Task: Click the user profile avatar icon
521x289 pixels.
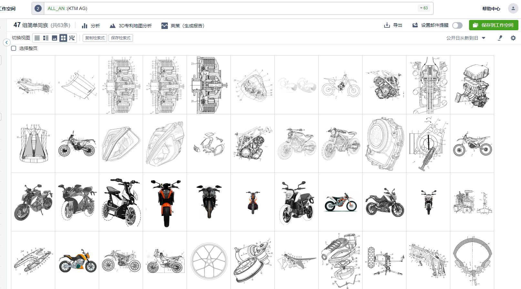Action: coord(513,8)
